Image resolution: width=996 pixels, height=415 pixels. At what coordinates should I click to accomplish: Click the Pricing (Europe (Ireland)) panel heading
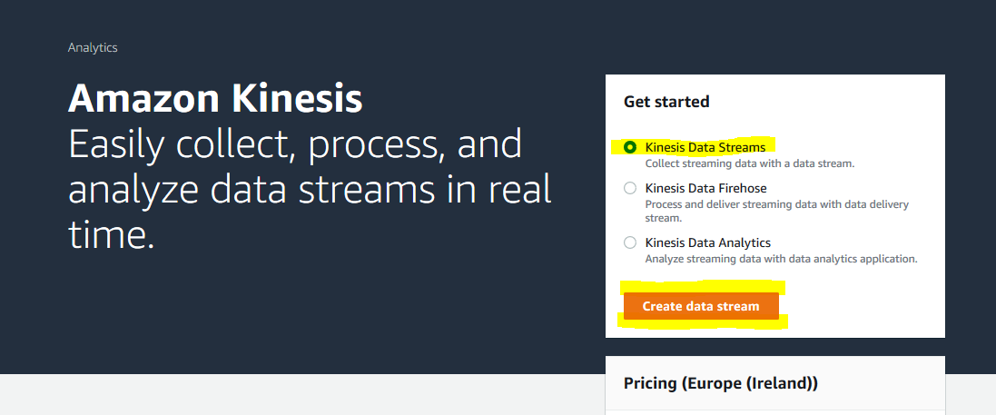pos(721,384)
